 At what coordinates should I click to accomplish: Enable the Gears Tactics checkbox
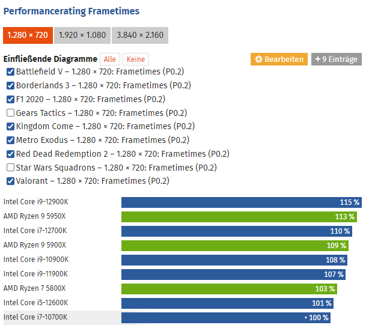[10, 113]
